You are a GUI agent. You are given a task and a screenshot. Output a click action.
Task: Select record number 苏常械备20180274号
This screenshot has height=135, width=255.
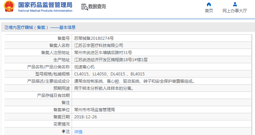(x=94, y=38)
